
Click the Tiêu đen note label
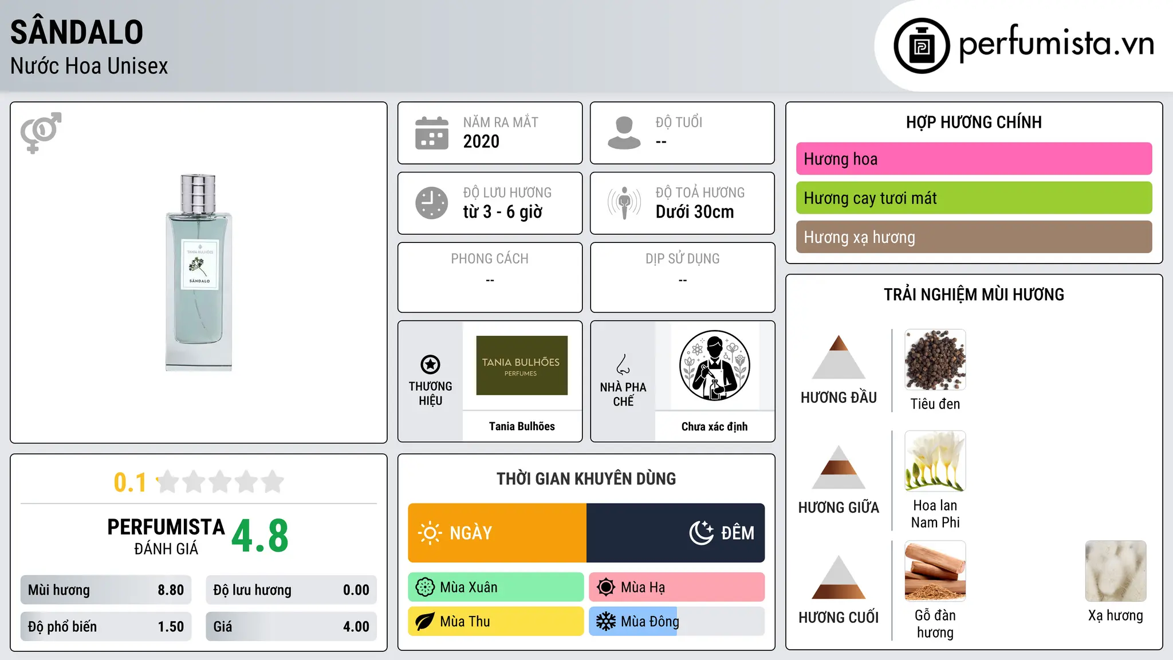935,404
